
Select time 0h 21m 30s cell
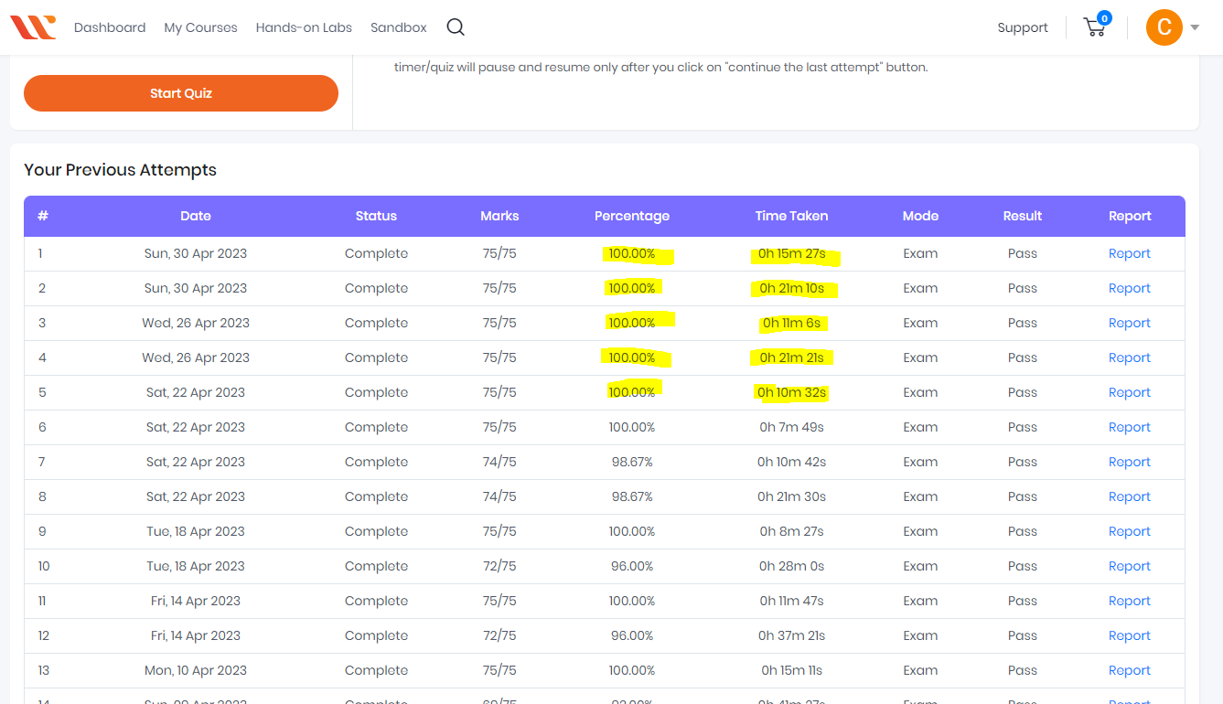[x=791, y=496]
